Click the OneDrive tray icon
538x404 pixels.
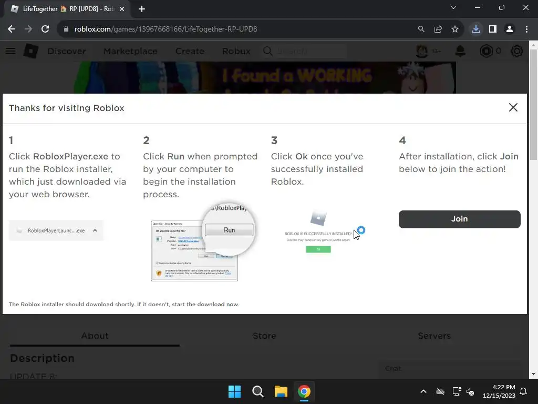(440, 391)
